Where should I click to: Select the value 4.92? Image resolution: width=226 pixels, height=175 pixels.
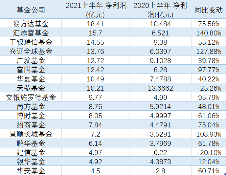[95, 162]
